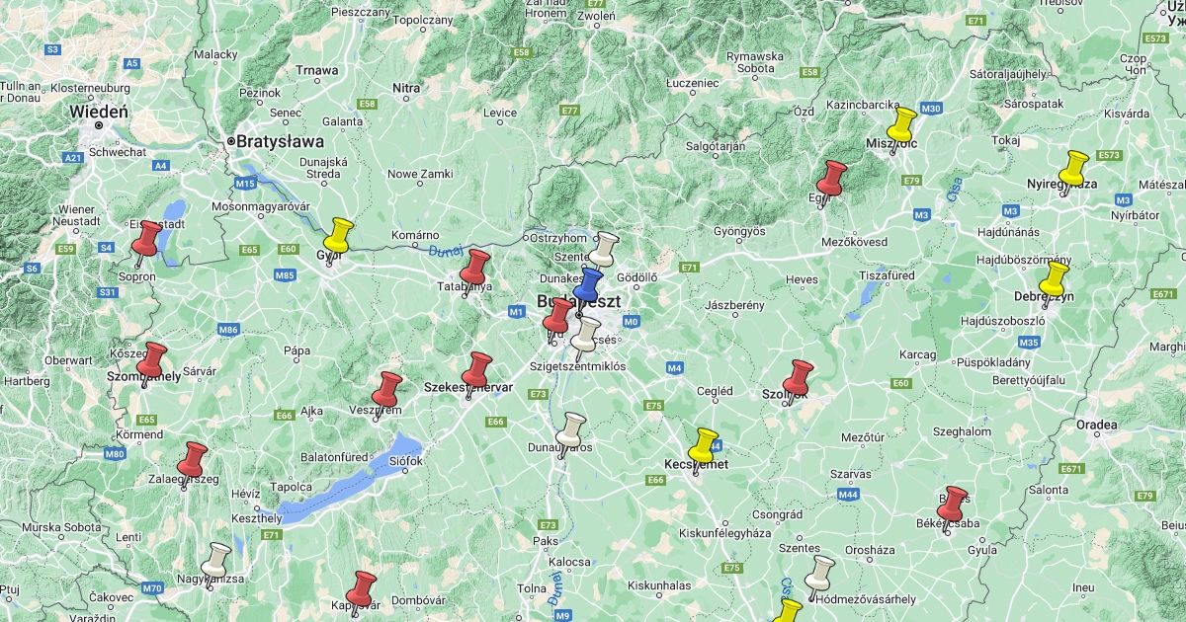Screen dimensions: 1186x622
Task: Open the red pin at Zalaegerszeg
Action: click(193, 459)
